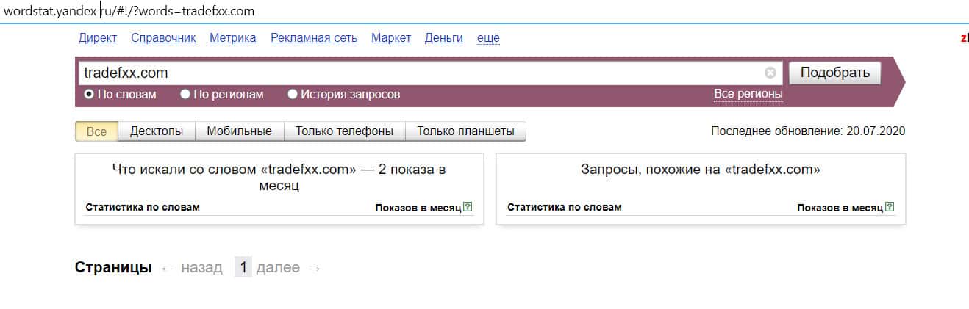
Task: Switch to the 'Все' devices tab
Action: click(x=96, y=131)
